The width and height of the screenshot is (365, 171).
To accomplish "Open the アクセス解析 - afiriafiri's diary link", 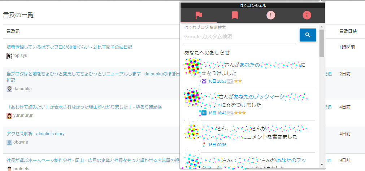I will 36,134.
